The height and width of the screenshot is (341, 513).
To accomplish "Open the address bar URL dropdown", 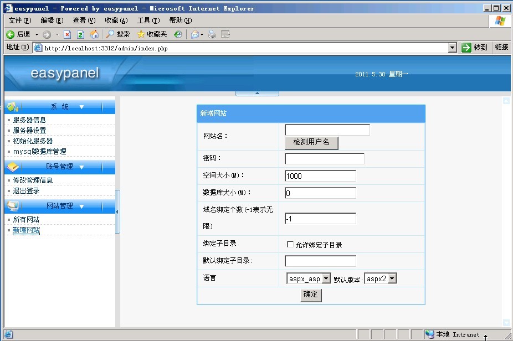I will (452, 48).
